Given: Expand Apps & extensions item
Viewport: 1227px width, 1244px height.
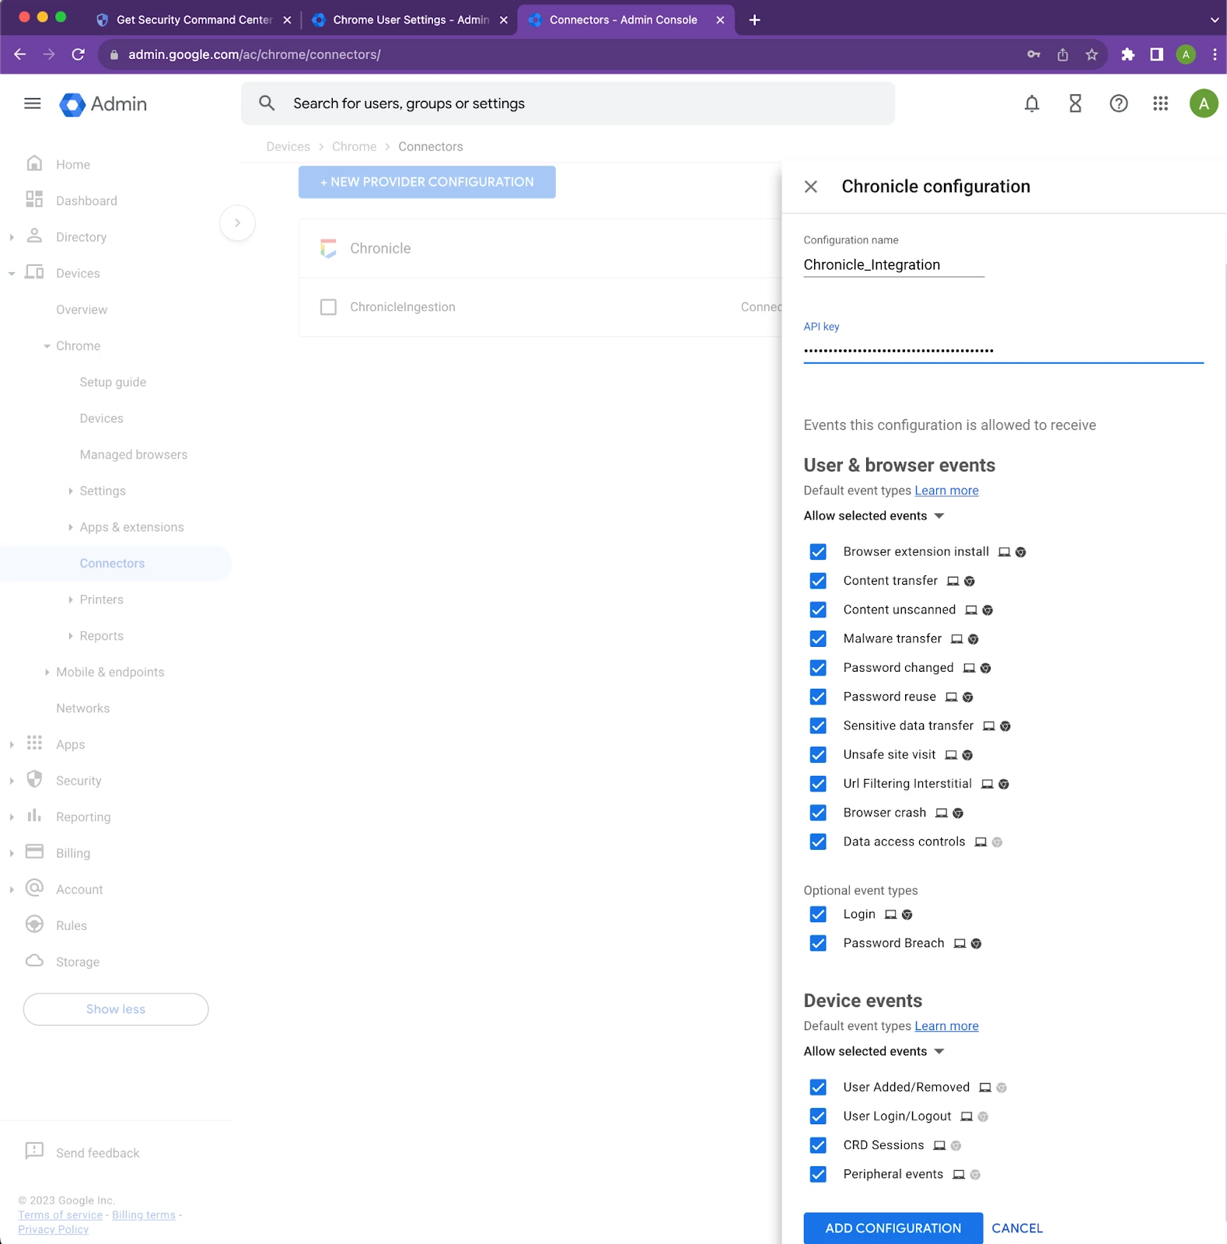Looking at the screenshot, I should point(71,527).
